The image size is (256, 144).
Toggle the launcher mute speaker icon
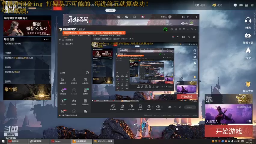[183, 17]
